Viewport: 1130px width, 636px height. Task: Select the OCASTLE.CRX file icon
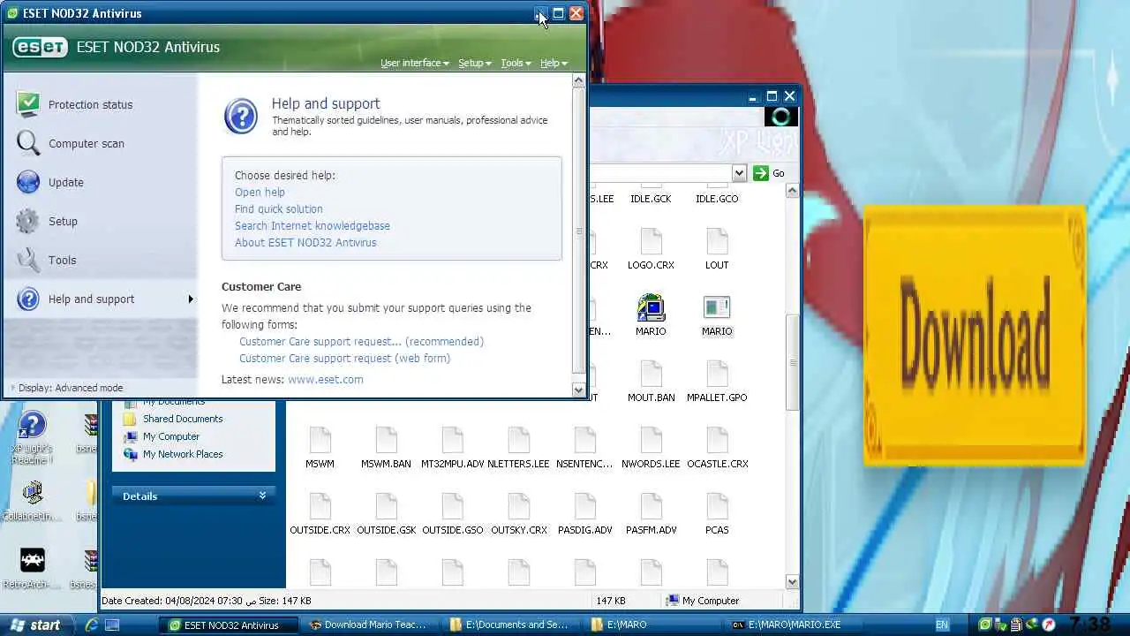[x=717, y=440]
